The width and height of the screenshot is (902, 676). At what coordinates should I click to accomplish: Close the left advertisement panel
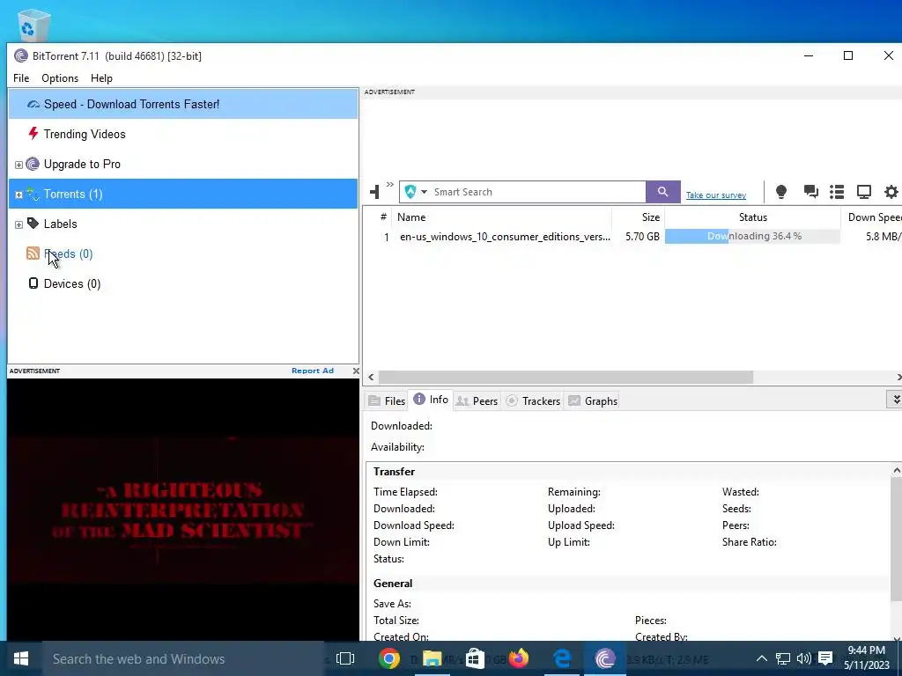pyautogui.click(x=356, y=371)
